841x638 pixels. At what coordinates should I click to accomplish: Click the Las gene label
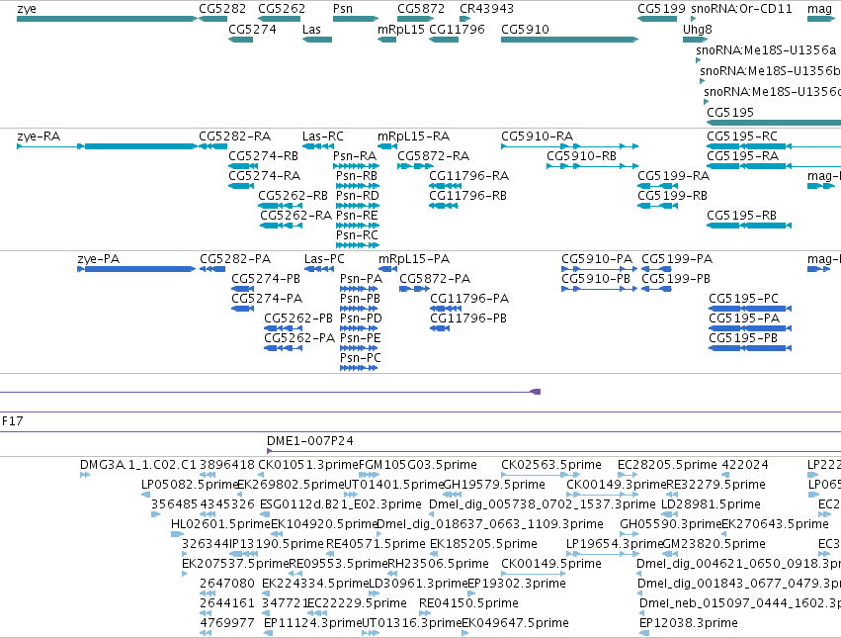click(x=311, y=29)
